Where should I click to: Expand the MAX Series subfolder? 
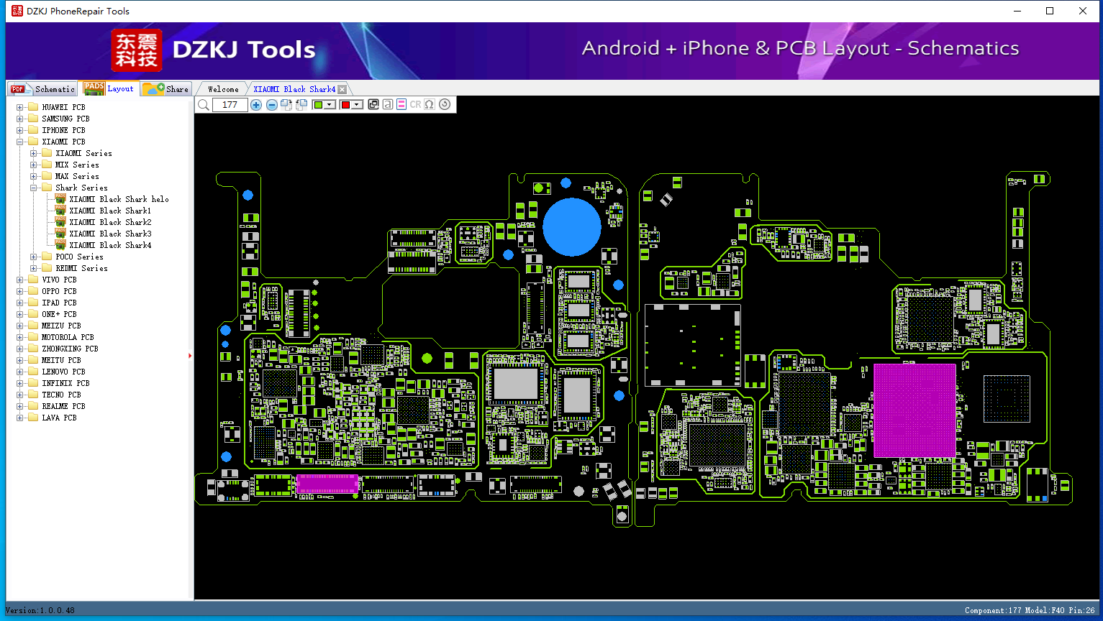coord(34,176)
